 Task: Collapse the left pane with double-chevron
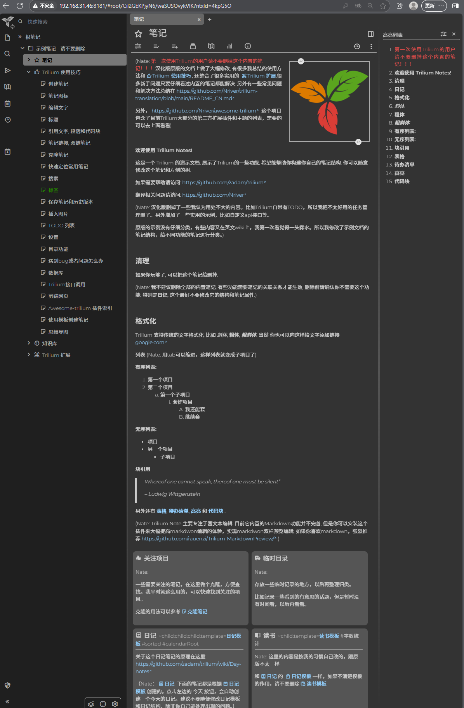(x=7, y=701)
